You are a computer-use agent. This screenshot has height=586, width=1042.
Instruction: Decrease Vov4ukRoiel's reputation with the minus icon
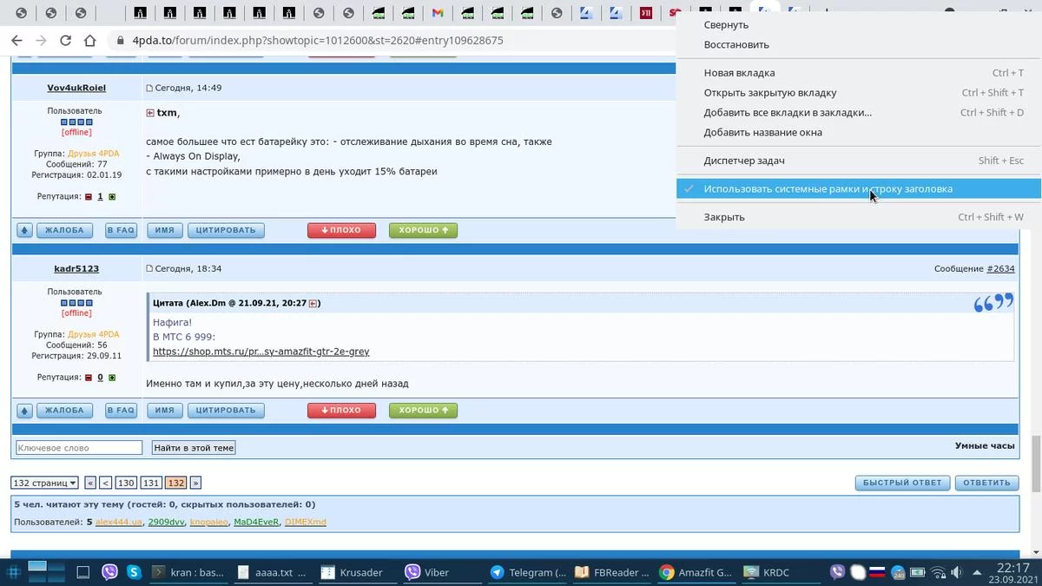88,197
